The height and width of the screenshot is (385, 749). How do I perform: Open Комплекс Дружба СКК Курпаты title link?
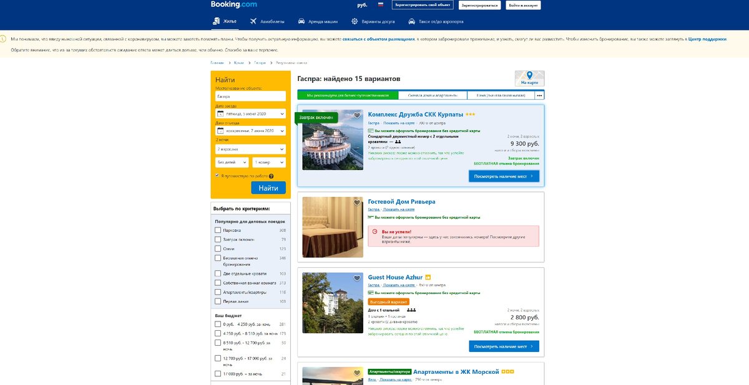416,115
